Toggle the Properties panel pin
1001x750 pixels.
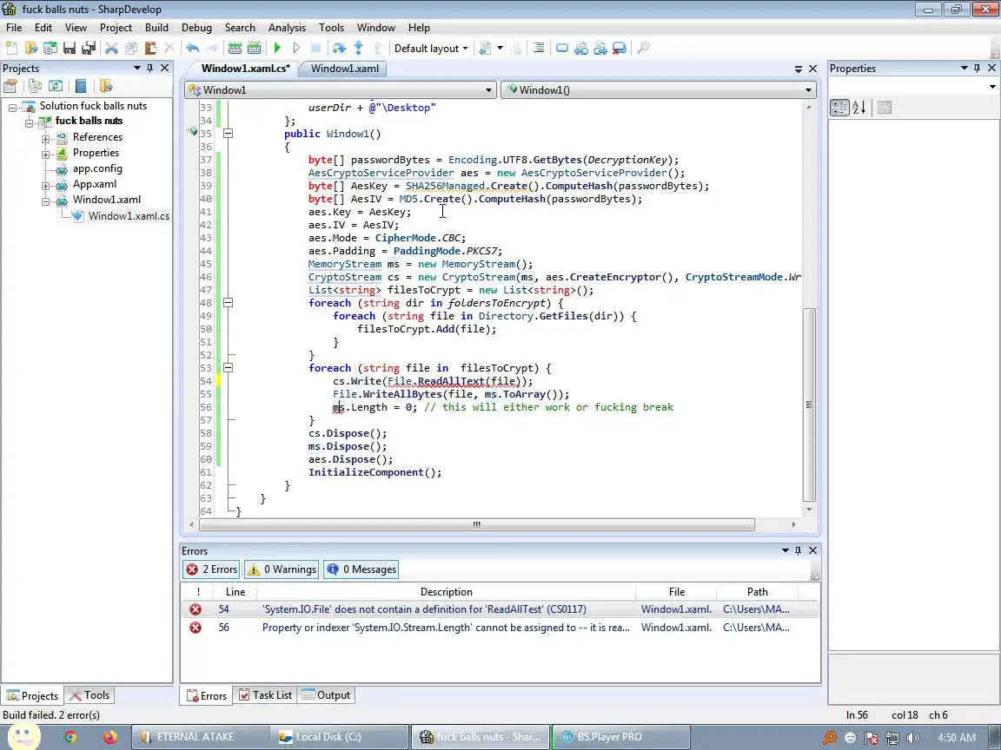pos(978,69)
